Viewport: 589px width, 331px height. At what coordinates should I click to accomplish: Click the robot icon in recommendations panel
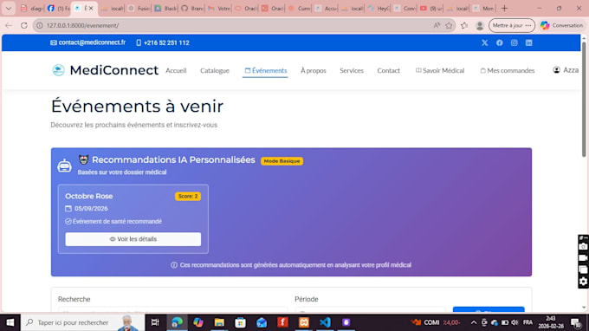pos(64,165)
